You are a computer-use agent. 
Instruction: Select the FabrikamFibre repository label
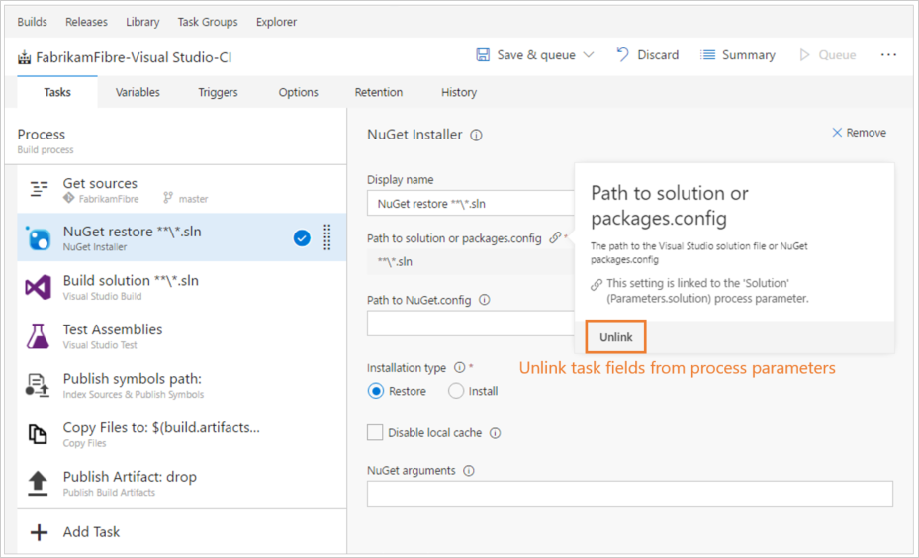click(x=109, y=199)
